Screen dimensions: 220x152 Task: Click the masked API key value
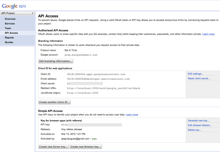pos(91,125)
